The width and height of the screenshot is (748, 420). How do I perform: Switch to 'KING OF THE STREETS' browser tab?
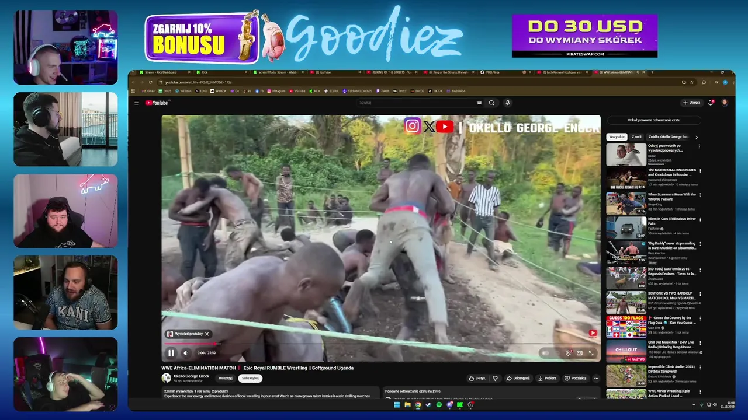[393, 72]
